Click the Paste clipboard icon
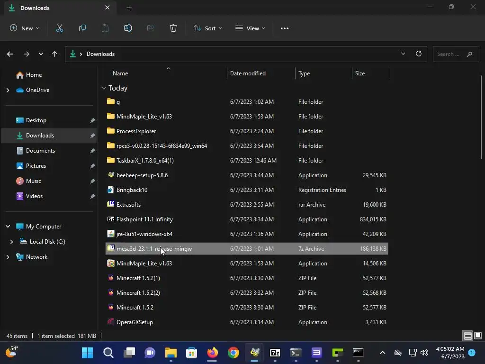This screenshot has height=364, width=485. (x=105, y=28)
